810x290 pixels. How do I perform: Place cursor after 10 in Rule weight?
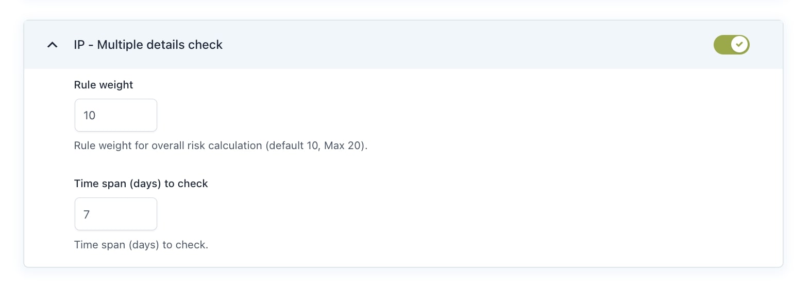click(97, 115)
